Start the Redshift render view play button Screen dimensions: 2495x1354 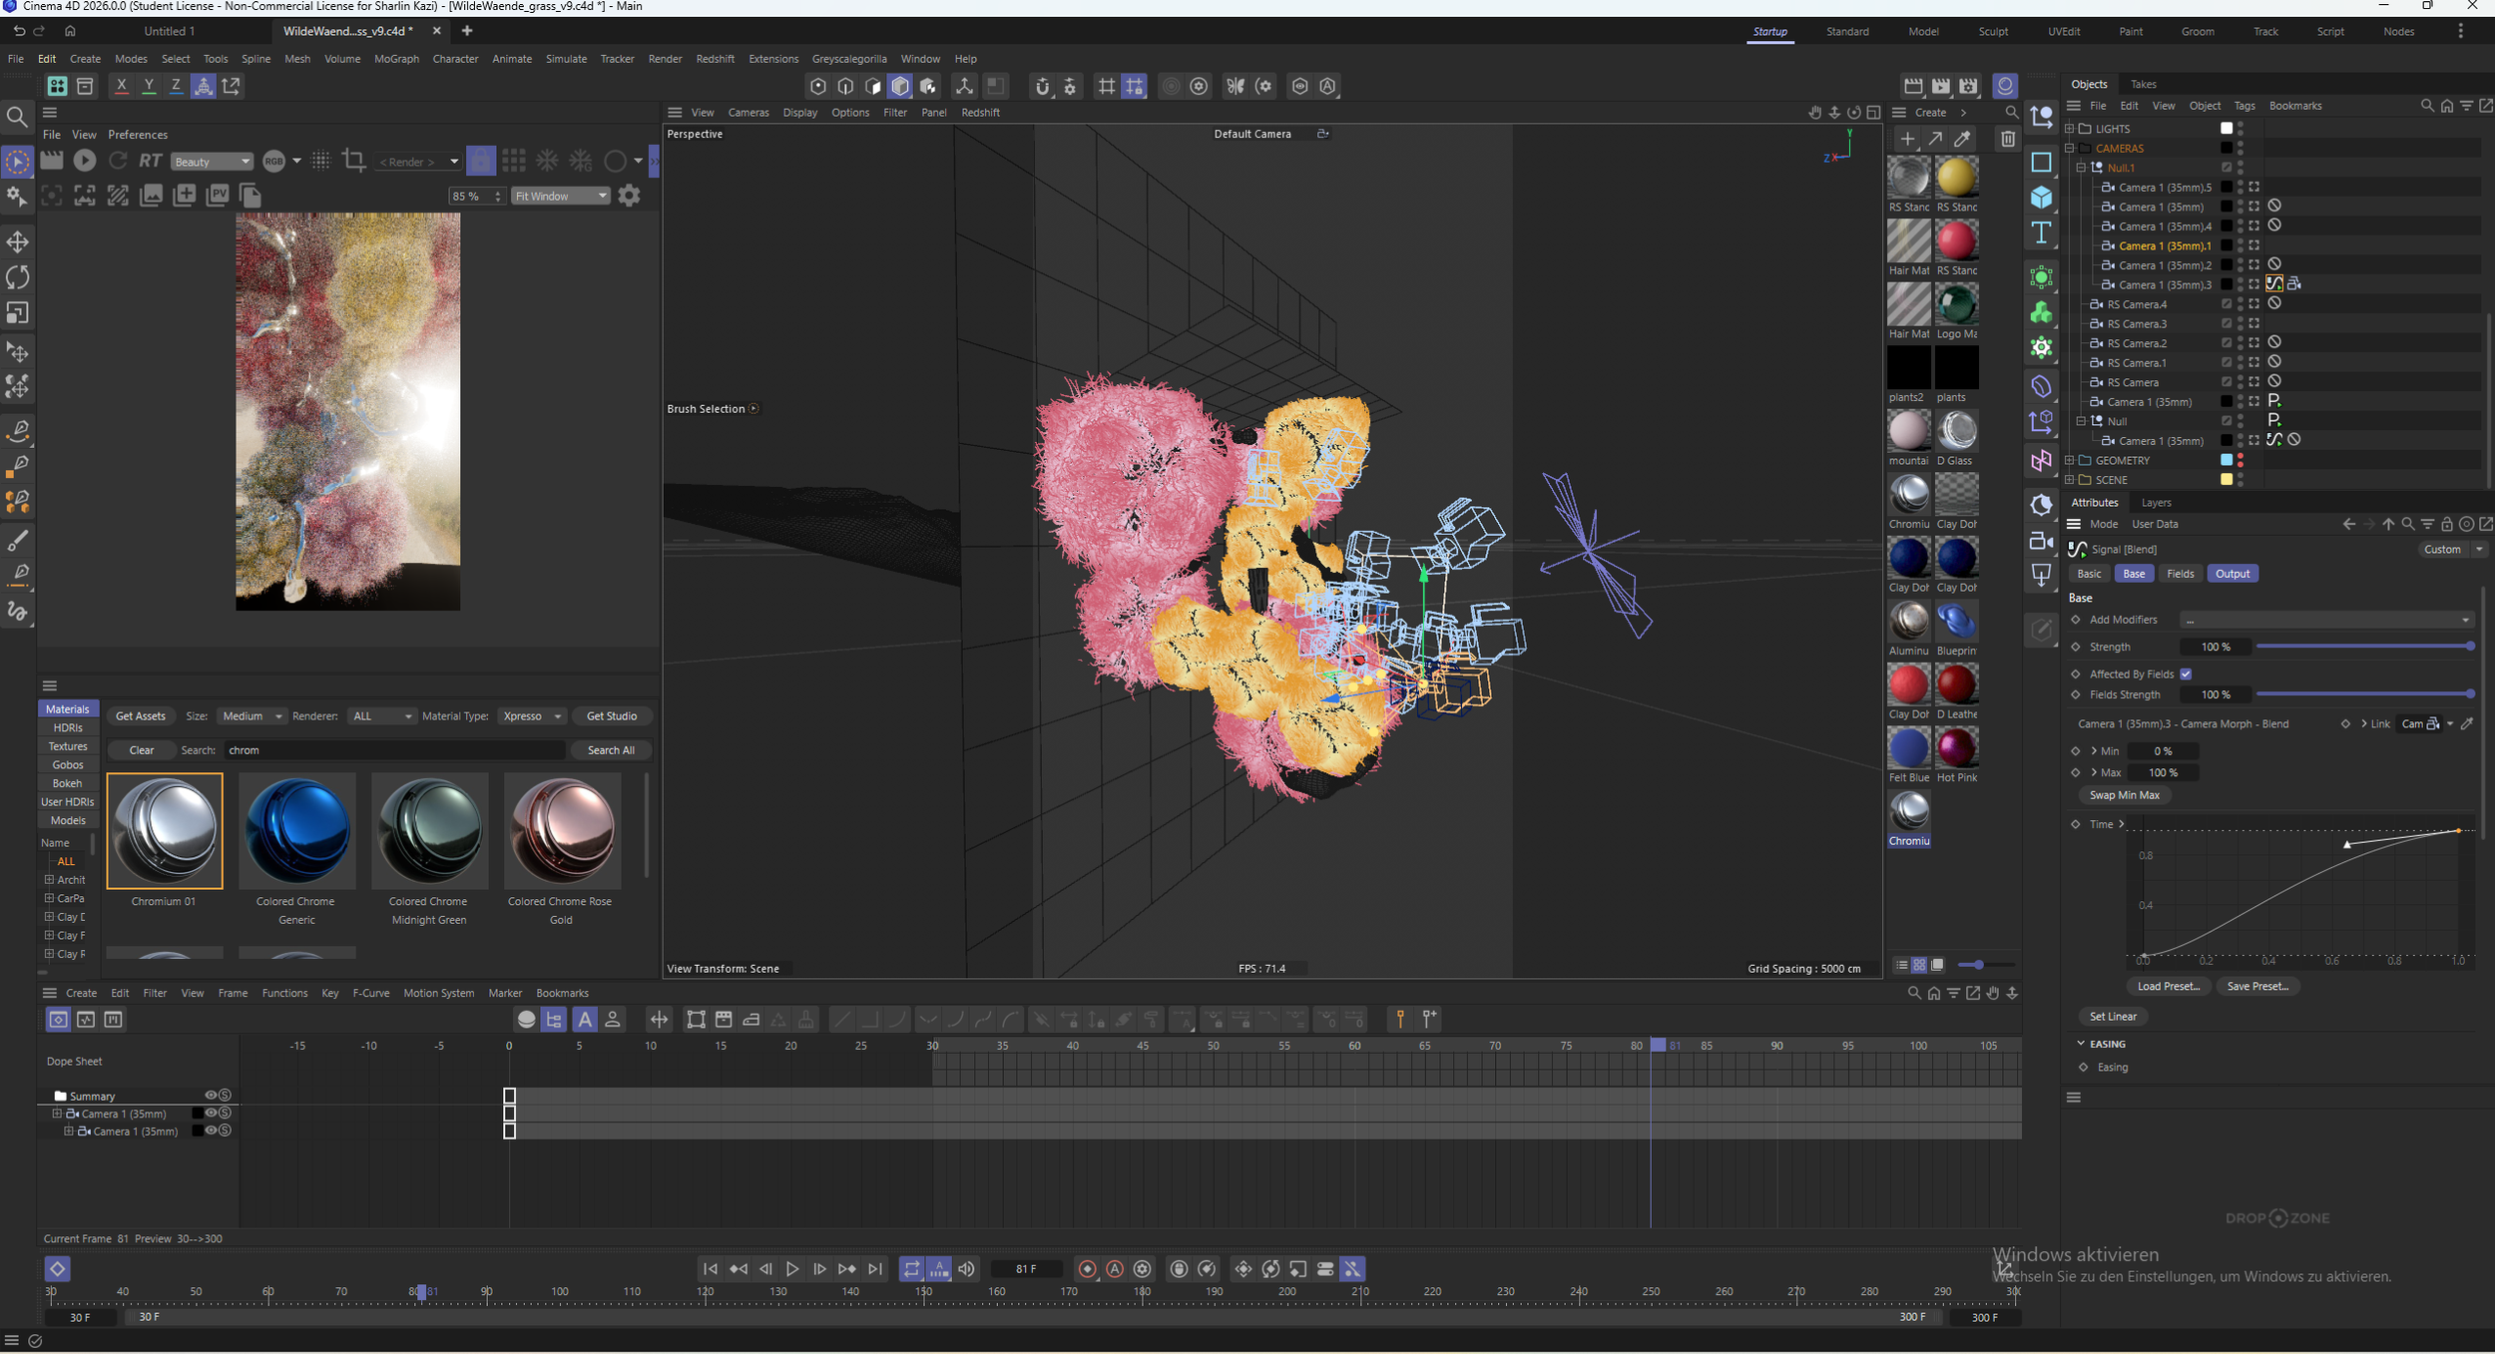pyautogui.click(x=85, y=160)
